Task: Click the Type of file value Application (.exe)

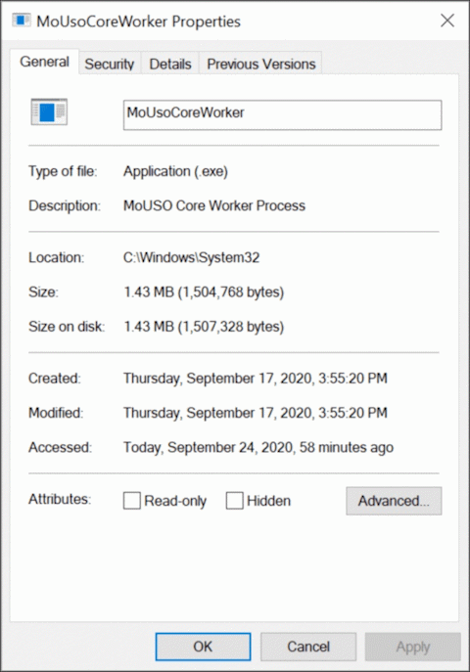Action: pos(175,171)
